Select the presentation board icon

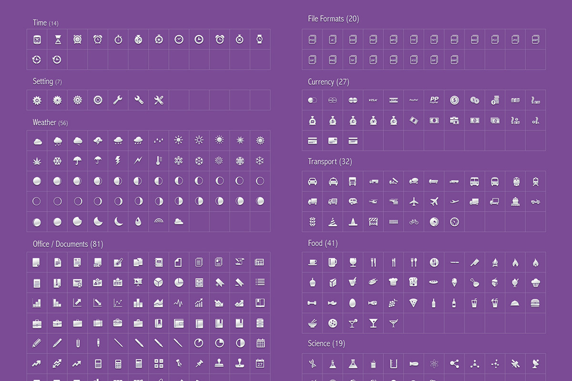coord(138,282)
